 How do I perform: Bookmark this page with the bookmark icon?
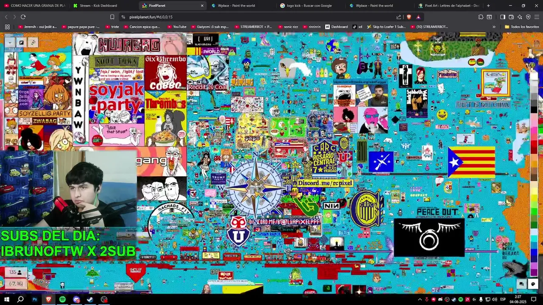(x=112, y=17)
